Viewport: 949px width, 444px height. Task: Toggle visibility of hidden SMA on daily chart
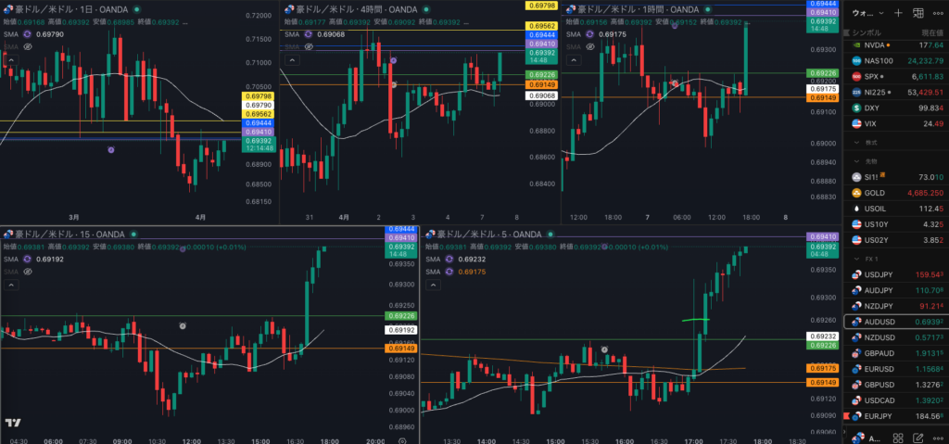(x=28, y=45)
